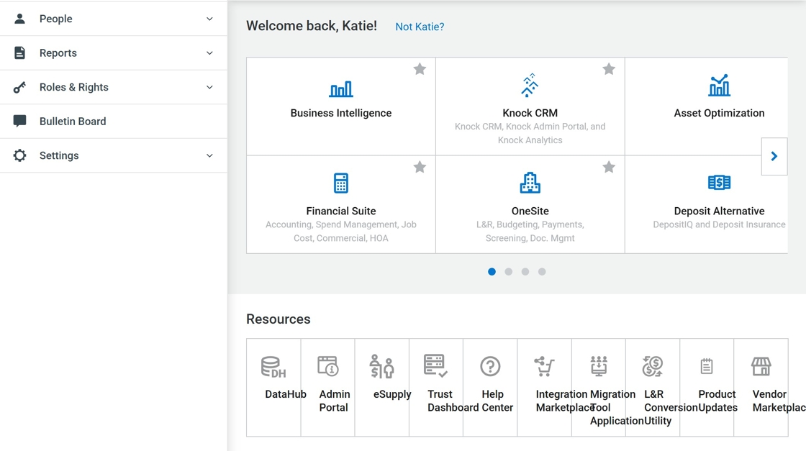The height and width of the screenshot is (451, 806).
Task: Expand the People menu chevron
Action: tap(209, 19)
